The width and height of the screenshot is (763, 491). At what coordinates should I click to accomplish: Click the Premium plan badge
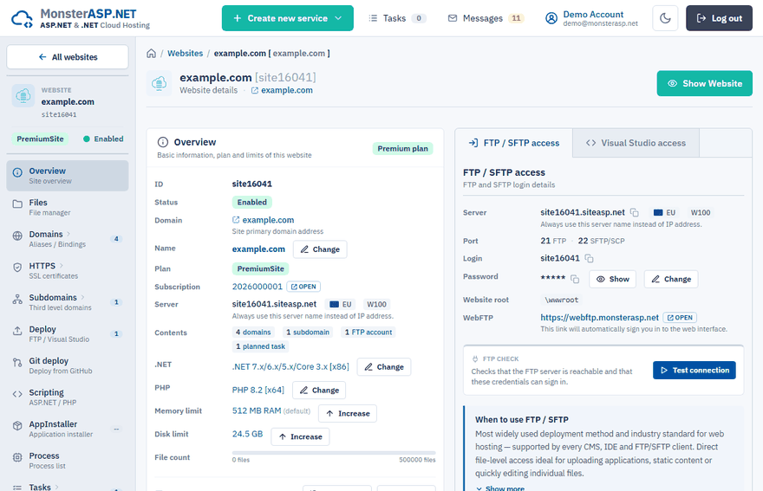click(x=403, y=149)
